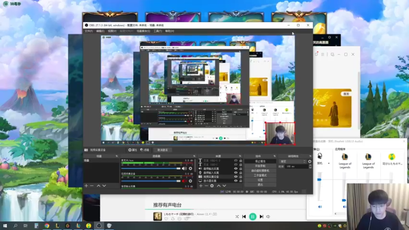Remove scene with minus icon in Scenes dock

click(x=92, y=186)
